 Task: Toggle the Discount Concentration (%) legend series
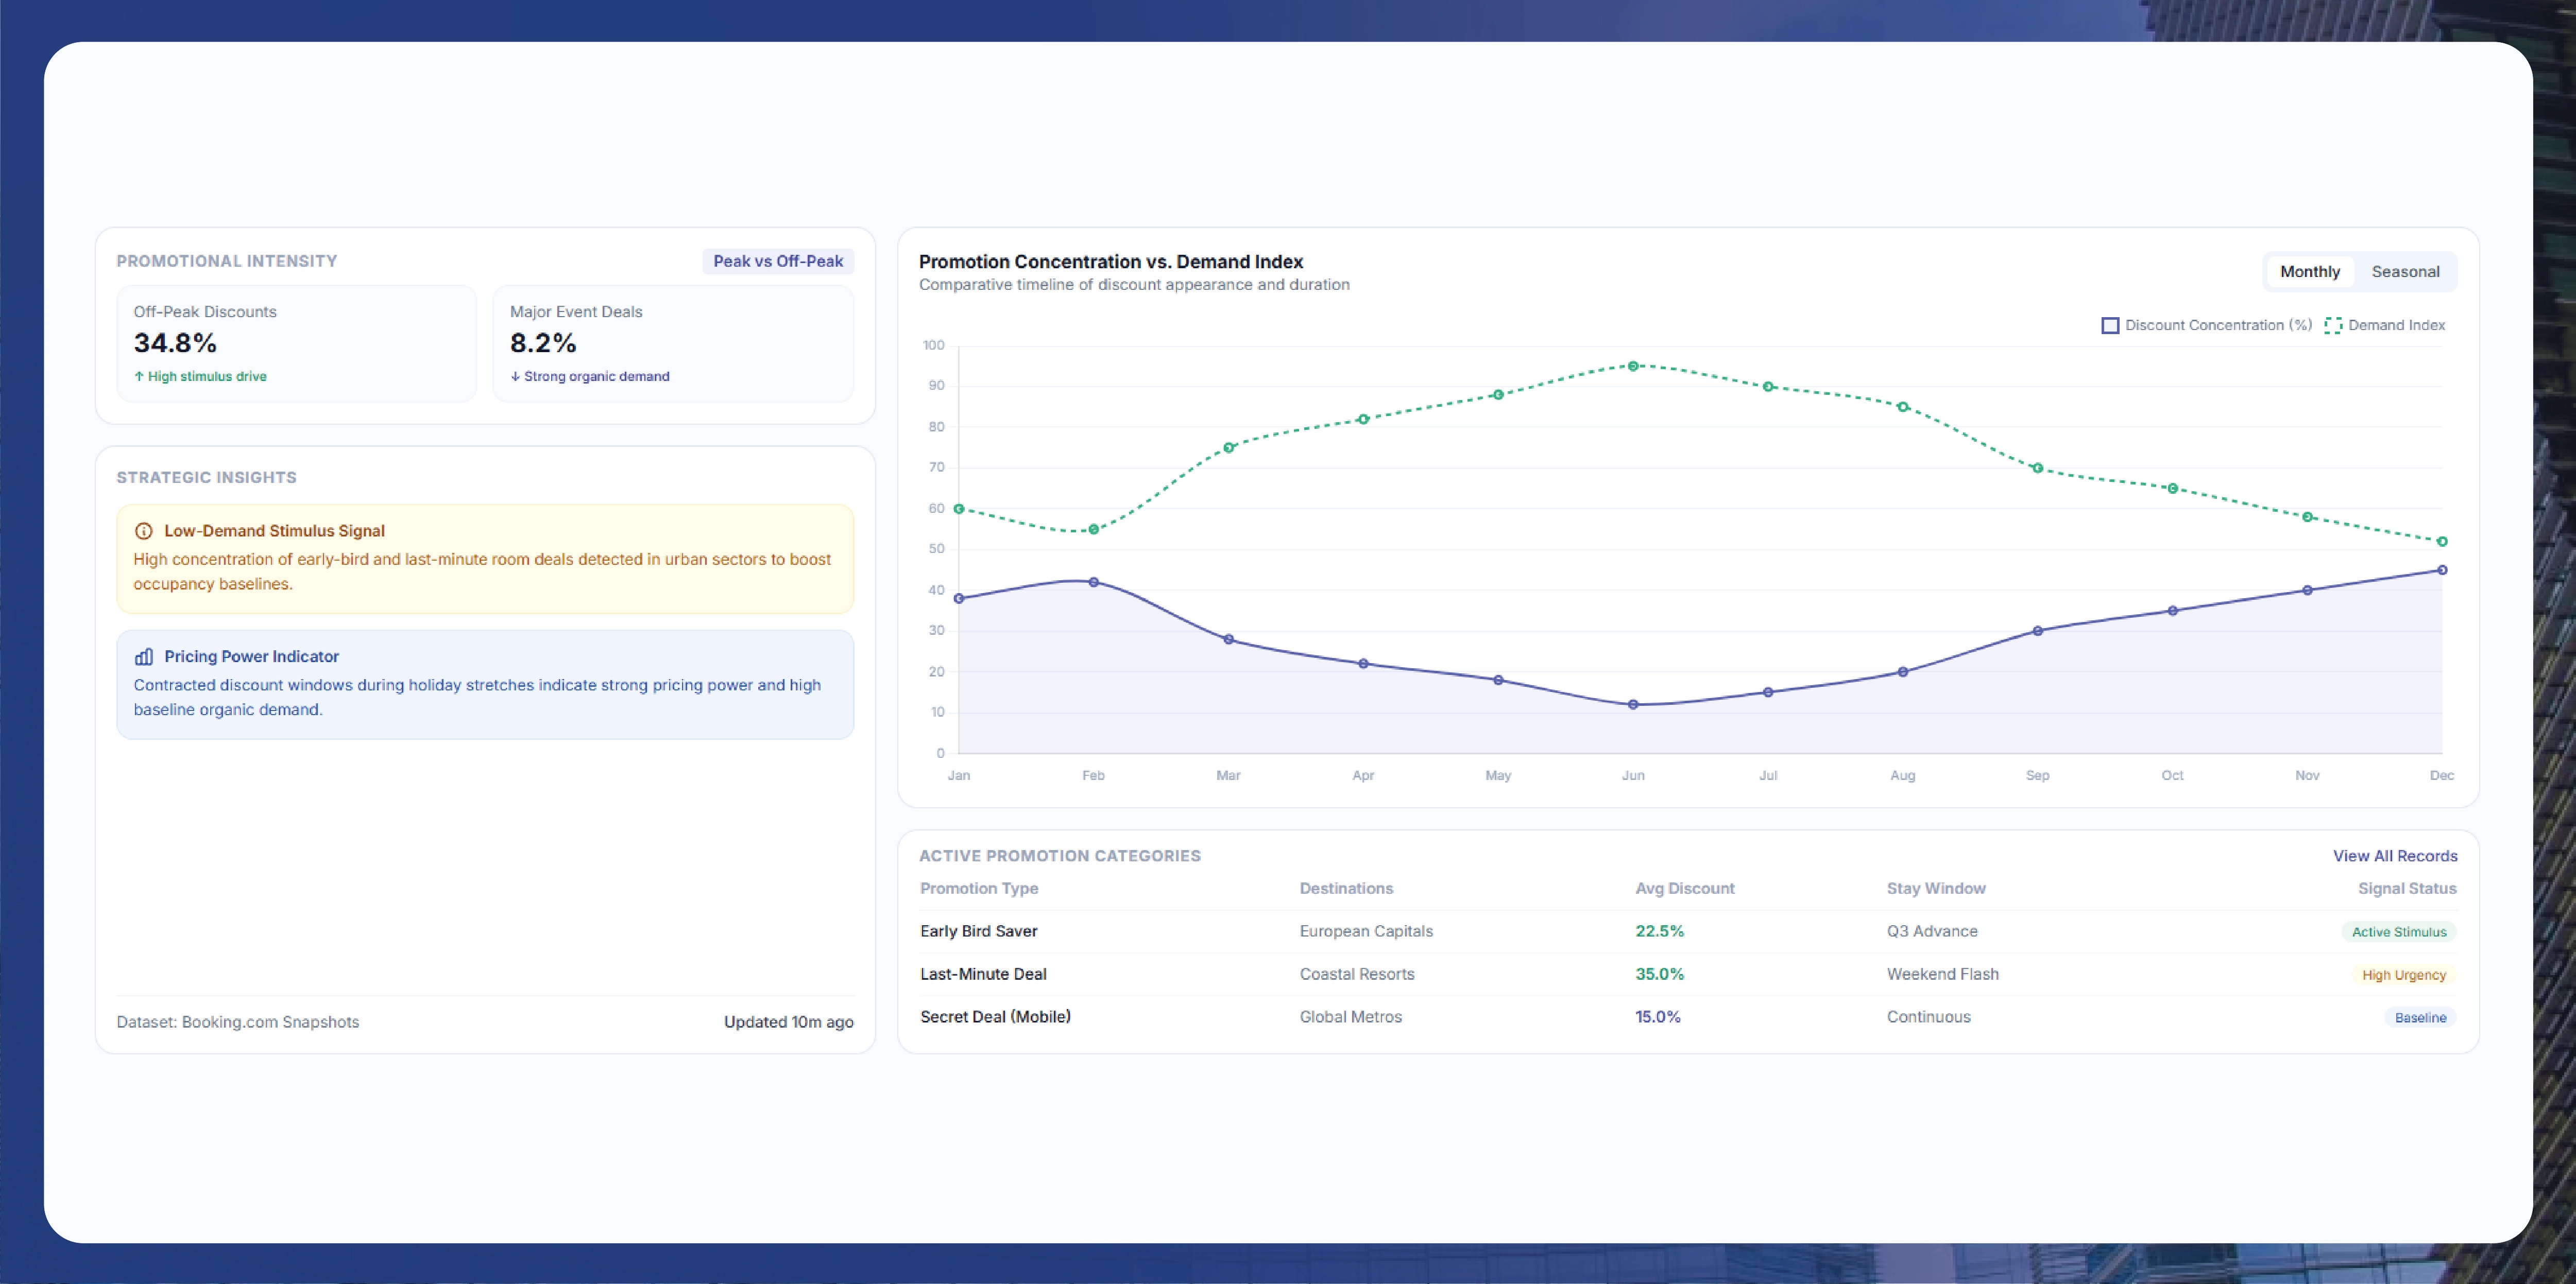pyautogui.click(x=2207, y=326)
